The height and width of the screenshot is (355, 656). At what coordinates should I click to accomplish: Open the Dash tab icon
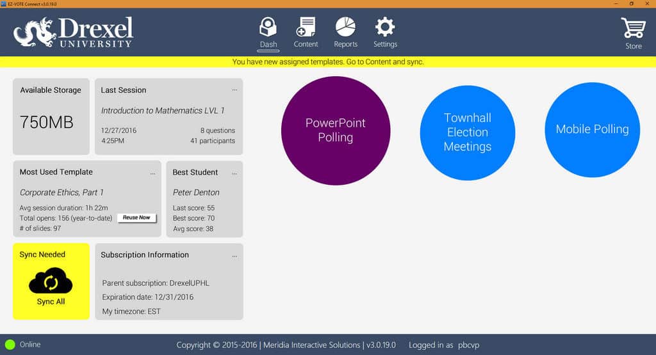pos(268,27)
